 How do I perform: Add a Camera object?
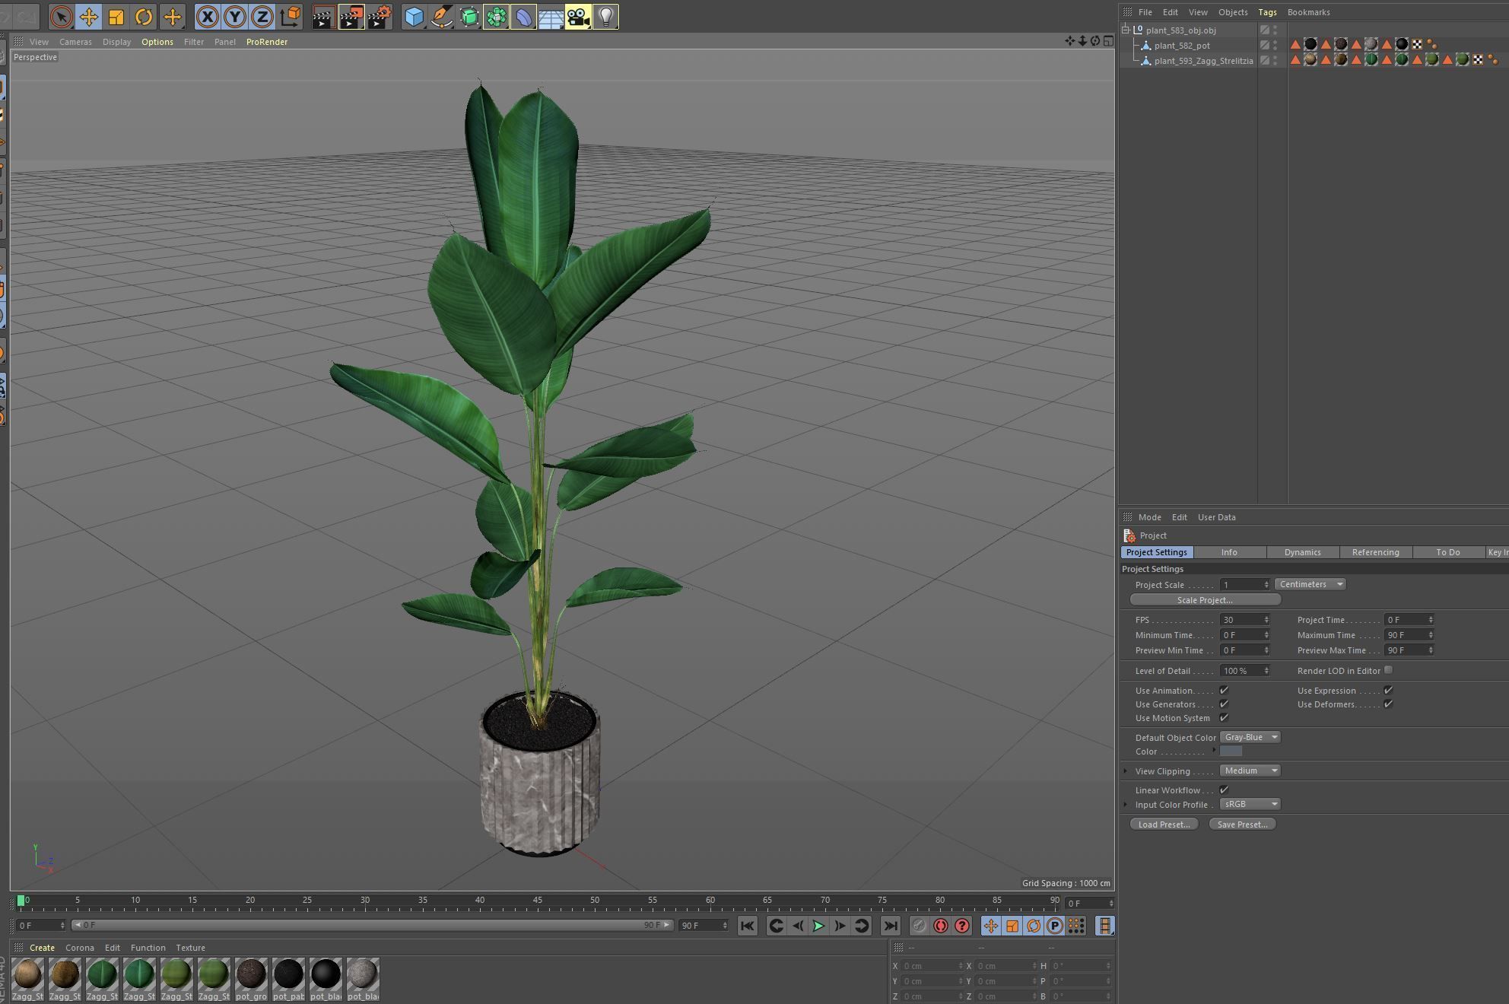(x=577, y=17)
